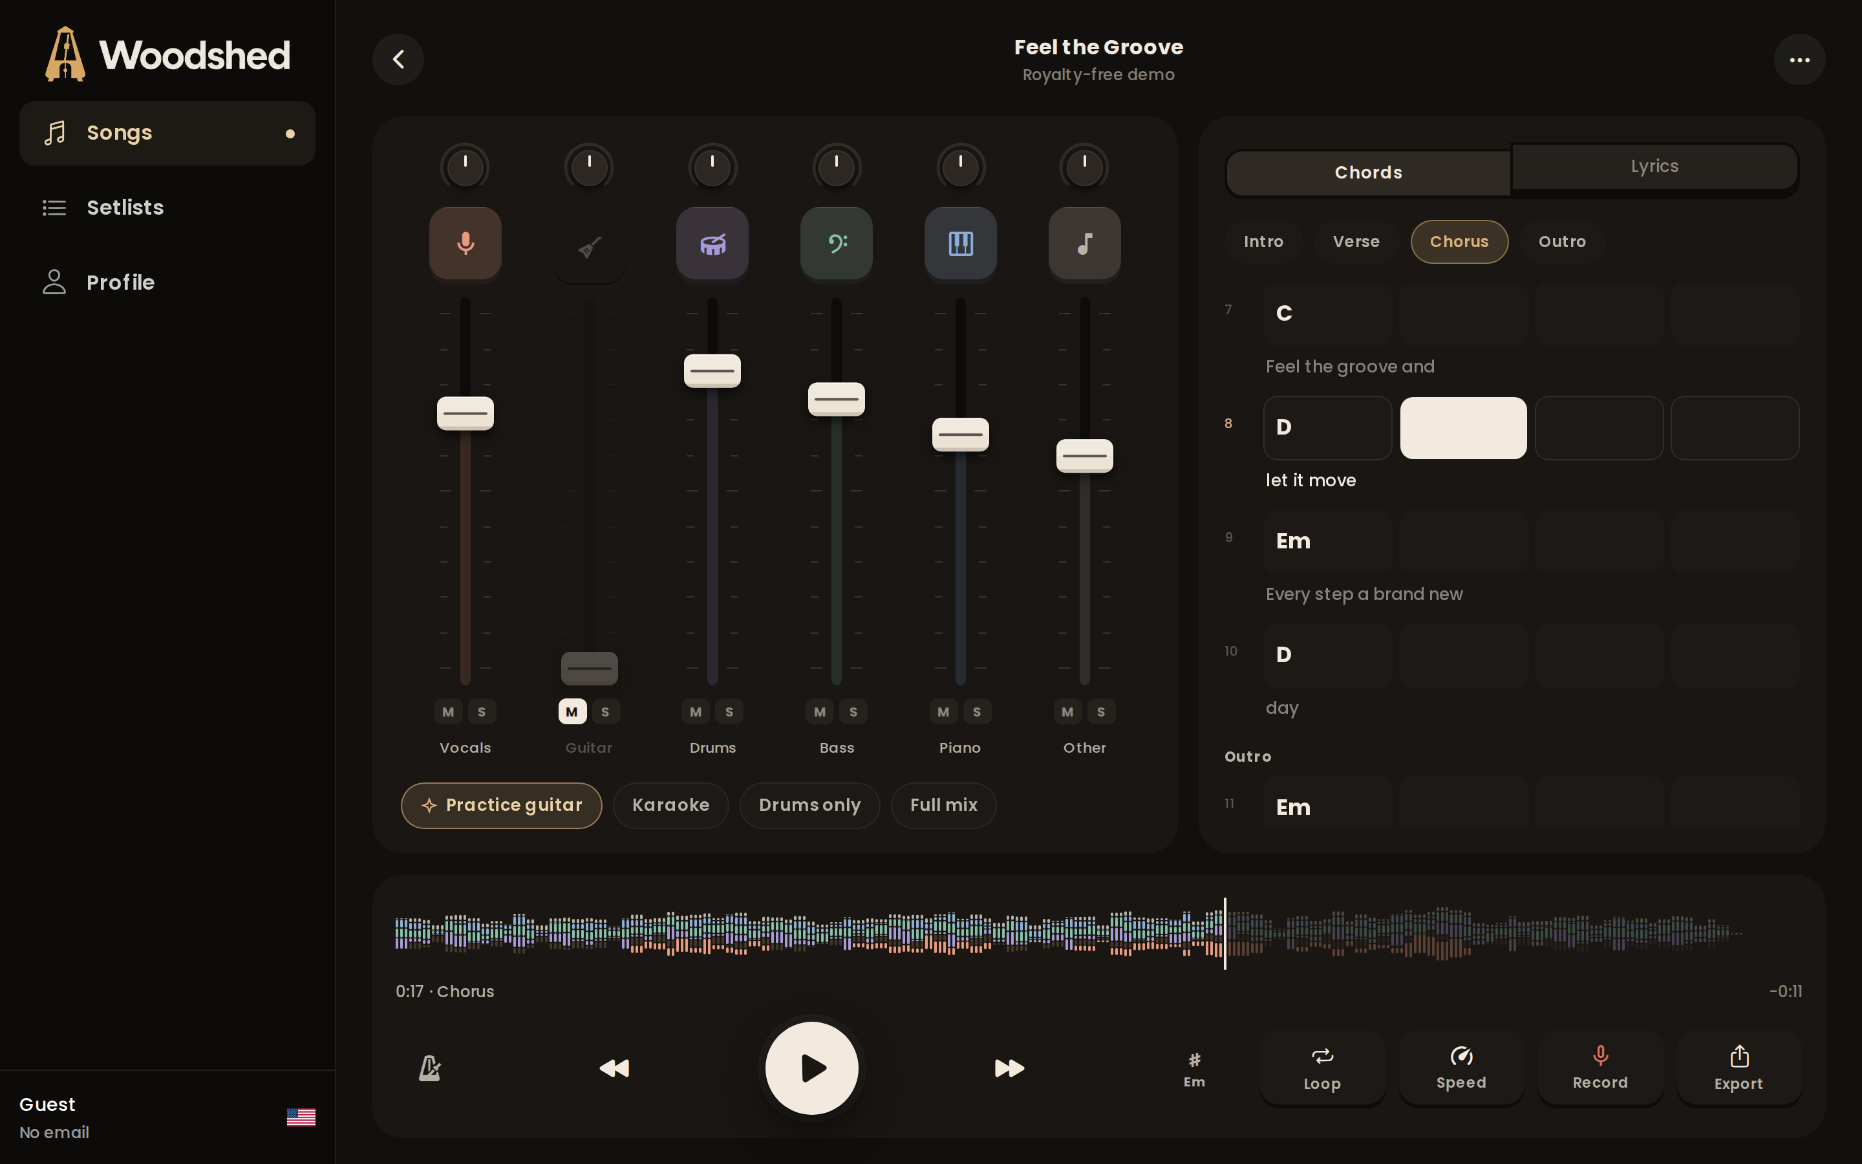Click the Em chord in bar 9
The image size is (1862, 1164).
click(x=1327, y=541)
